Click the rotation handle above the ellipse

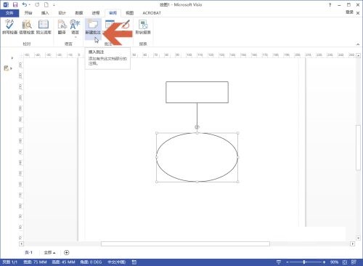pyautogui.click(x=197, y=127)
